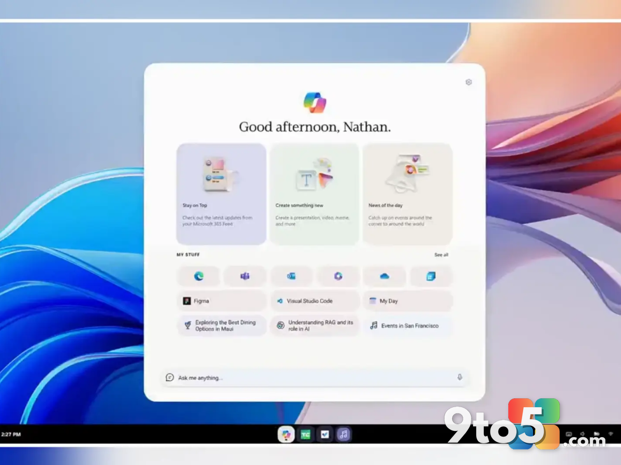Click the chat bubble icon in ask bar

pos(170,378)
